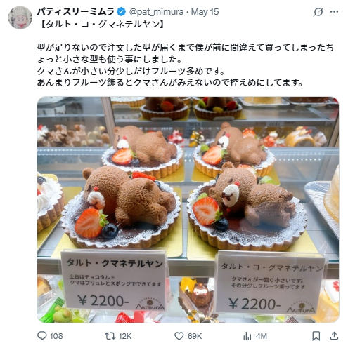Screen dimensions: 348x348
Task: Enlarge the bear tart photo
Action: pyautogui.click(x=188, y=210)
